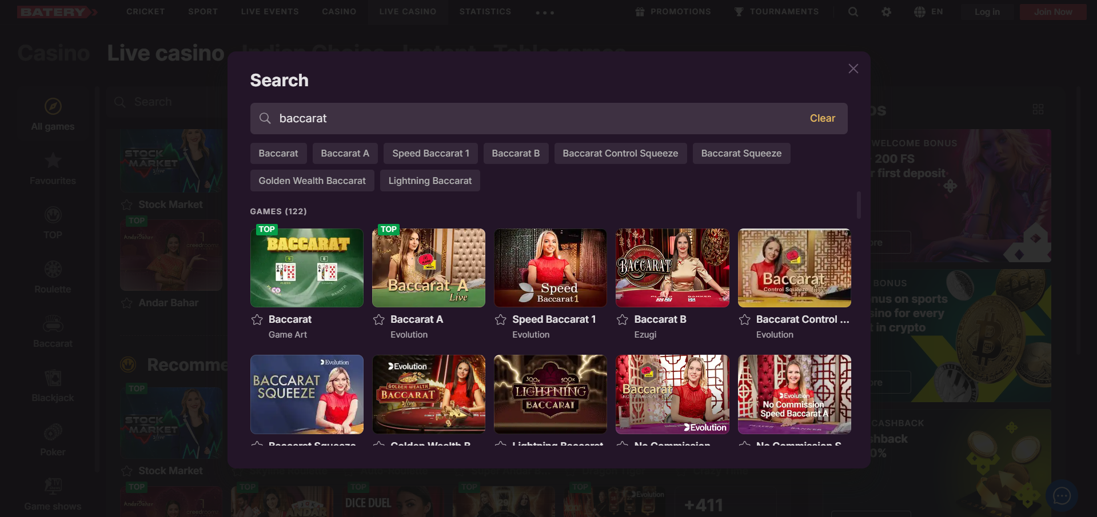The height and width of the screenshot is (517, 1097).
Task: Favourite Baccarat B with its star
Action: [x=623, y=319]
